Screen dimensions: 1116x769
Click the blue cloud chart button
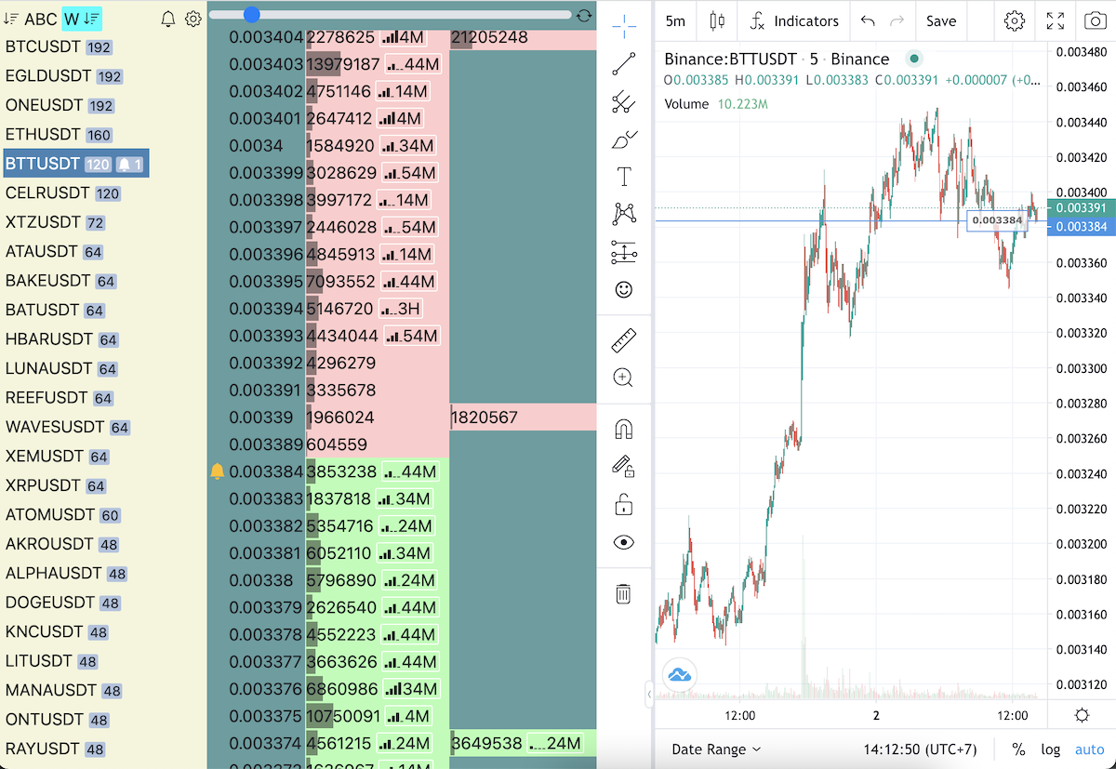click(679, 675)
